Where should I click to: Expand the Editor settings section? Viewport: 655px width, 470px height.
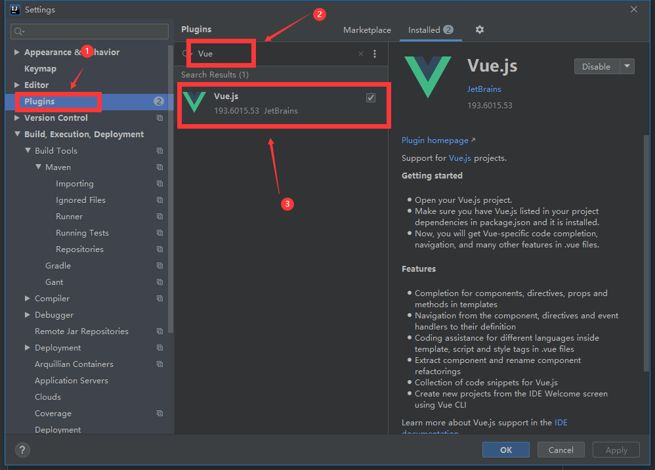16,85
